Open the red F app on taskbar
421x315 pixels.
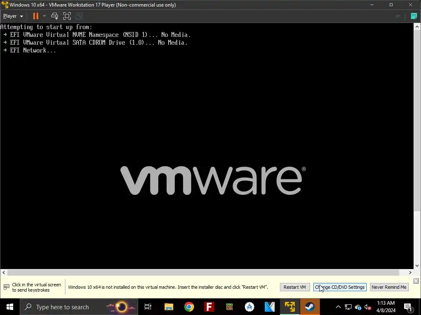pos(209,307)
